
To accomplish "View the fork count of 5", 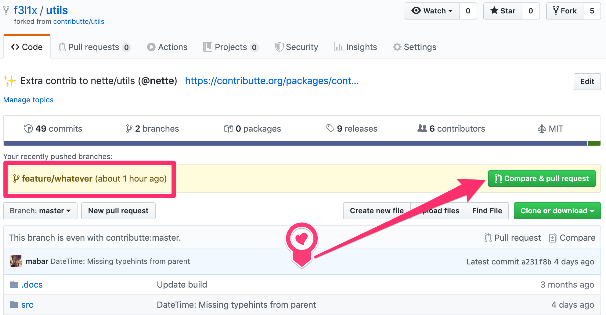I will [592, 11].
